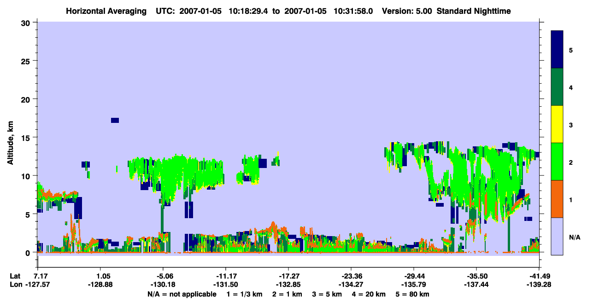Click the latitude value 1.05
Image resolution: width=599 pixels, height=307 pixels.
[x=101, y=276]
